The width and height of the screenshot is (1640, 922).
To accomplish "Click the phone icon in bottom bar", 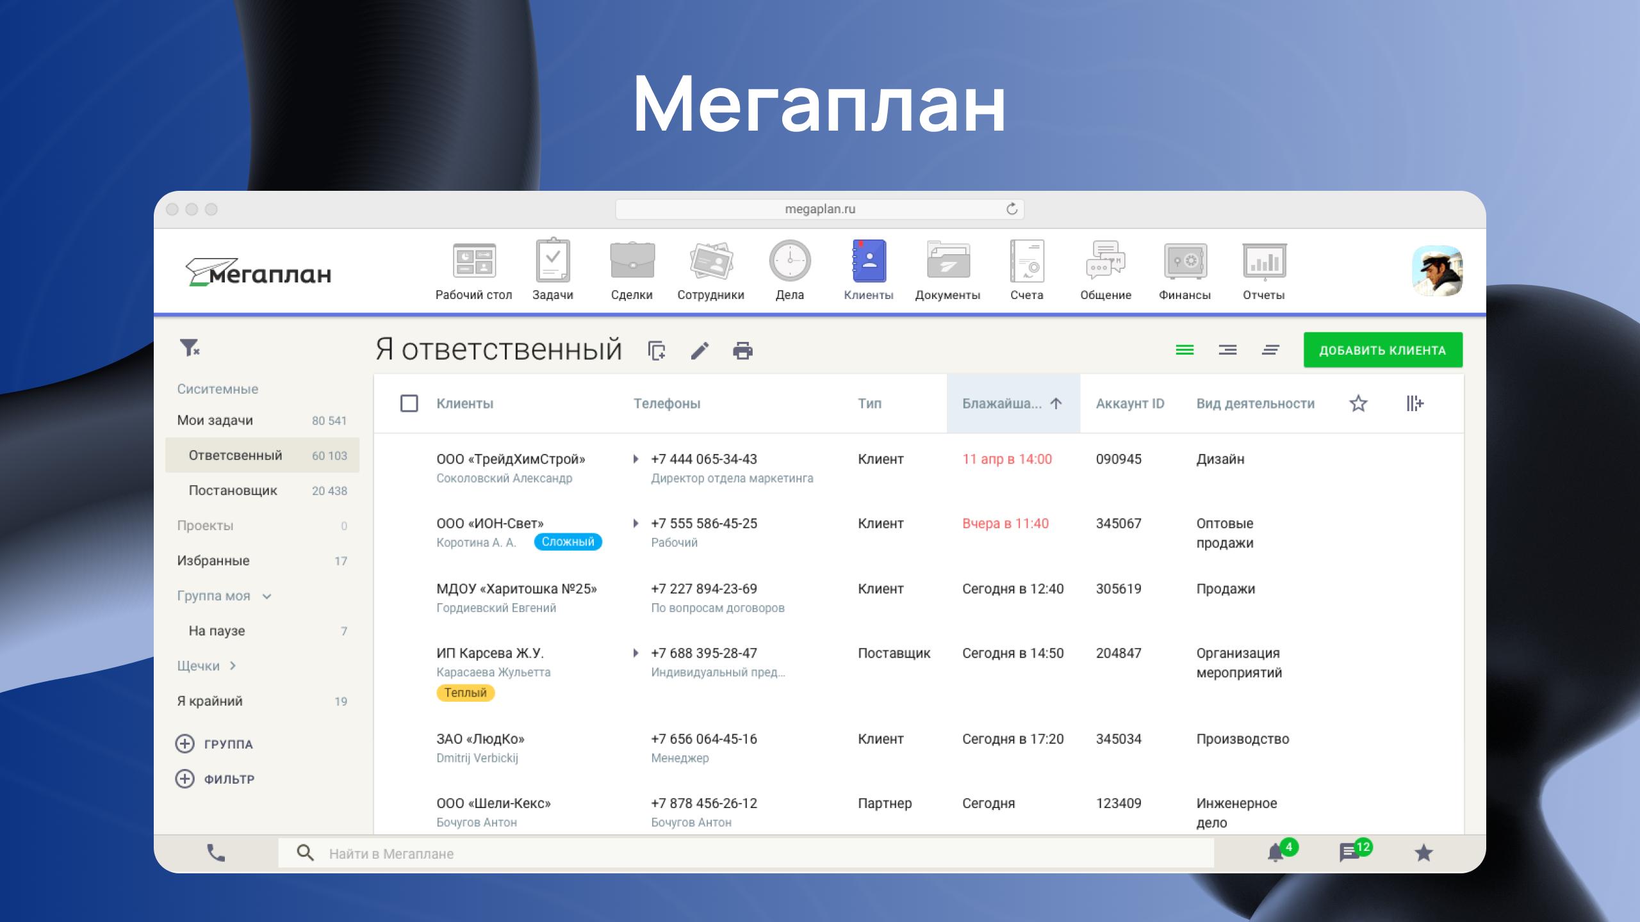I will (x=216, y=853).
